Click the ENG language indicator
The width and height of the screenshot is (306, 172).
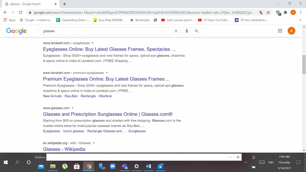271,162
